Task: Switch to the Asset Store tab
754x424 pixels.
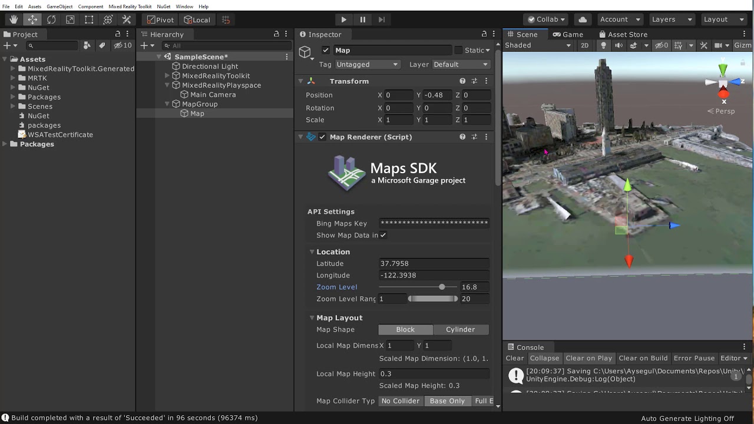Action: click(x=622, y=34)
